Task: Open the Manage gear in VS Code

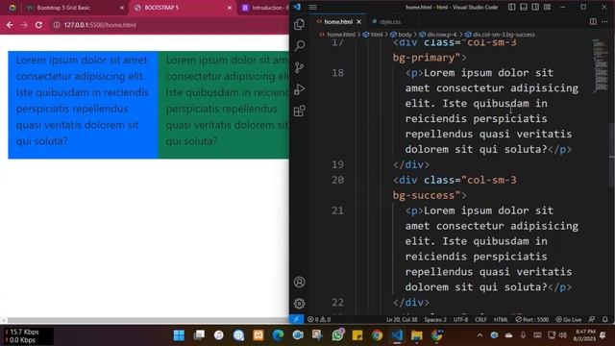Action: (x=299, y=304)
